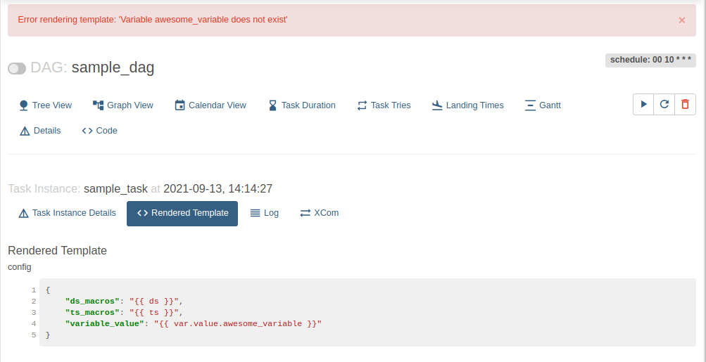Click the "{{ var.value.awesome_variable }}" string

[238, 324]
